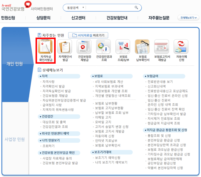Viewport: 201px width, 177px height.
Task: Expand 전체메뉴보기 menu
Action: [x=188, y=18]
